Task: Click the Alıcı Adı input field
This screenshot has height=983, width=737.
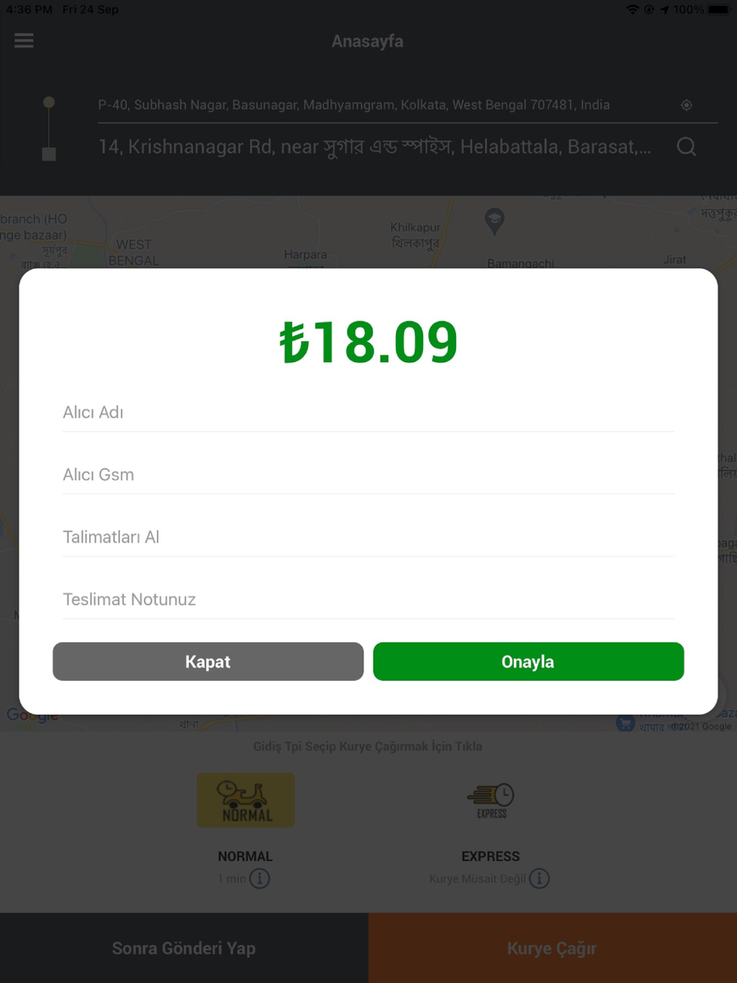Action: [x=368, y=413]
